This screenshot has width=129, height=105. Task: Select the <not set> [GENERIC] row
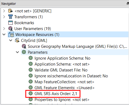[x=33, y=11]
